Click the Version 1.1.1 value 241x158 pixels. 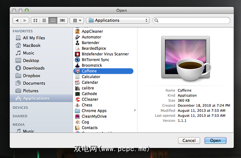tap(182, 121)
